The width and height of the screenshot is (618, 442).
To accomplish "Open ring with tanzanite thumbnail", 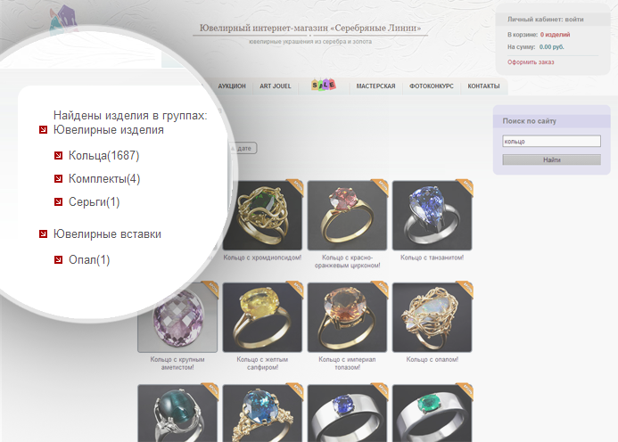I will coord(432,216).
